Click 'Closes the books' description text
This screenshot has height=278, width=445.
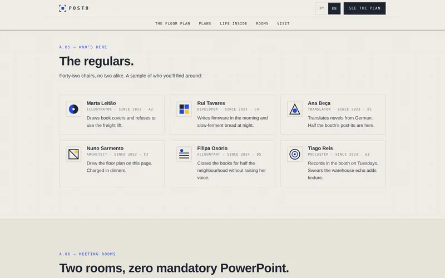click(x=231, y=170)
